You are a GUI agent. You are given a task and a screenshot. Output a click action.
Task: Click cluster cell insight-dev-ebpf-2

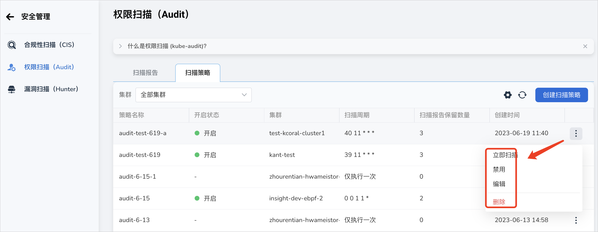point(296,198)
